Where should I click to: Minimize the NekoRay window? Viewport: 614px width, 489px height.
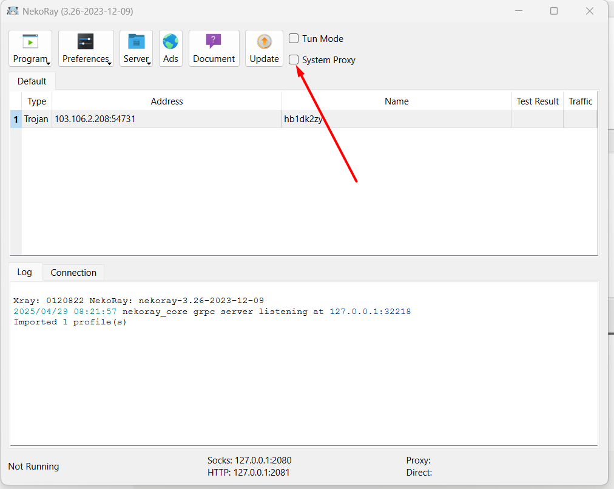tap(519, 11)
